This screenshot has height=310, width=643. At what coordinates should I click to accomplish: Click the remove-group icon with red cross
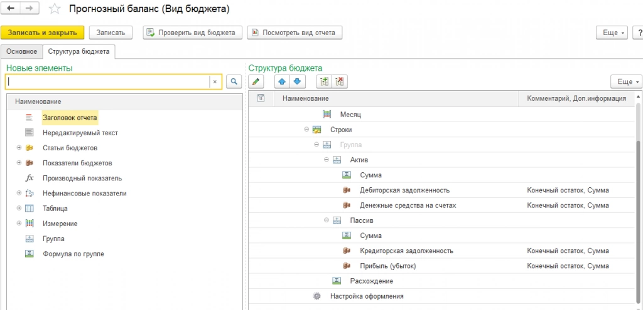[340, 81]
